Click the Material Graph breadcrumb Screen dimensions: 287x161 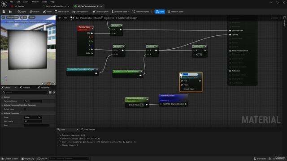(x=127, y=18)
